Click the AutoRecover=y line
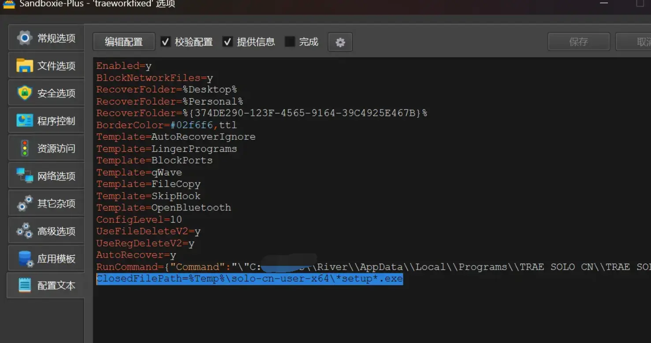Image resolution: width=651 pixels, height=343 pixels. tap(136, 255)
